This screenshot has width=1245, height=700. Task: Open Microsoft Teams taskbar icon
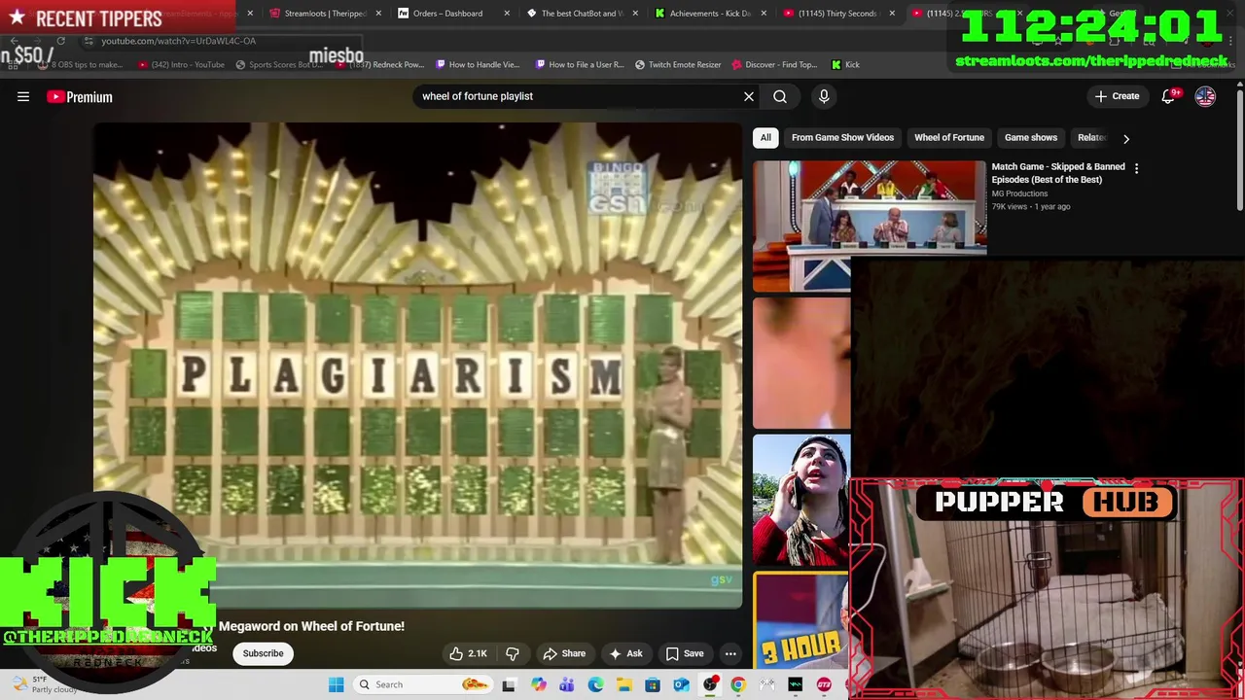(567, 684)
